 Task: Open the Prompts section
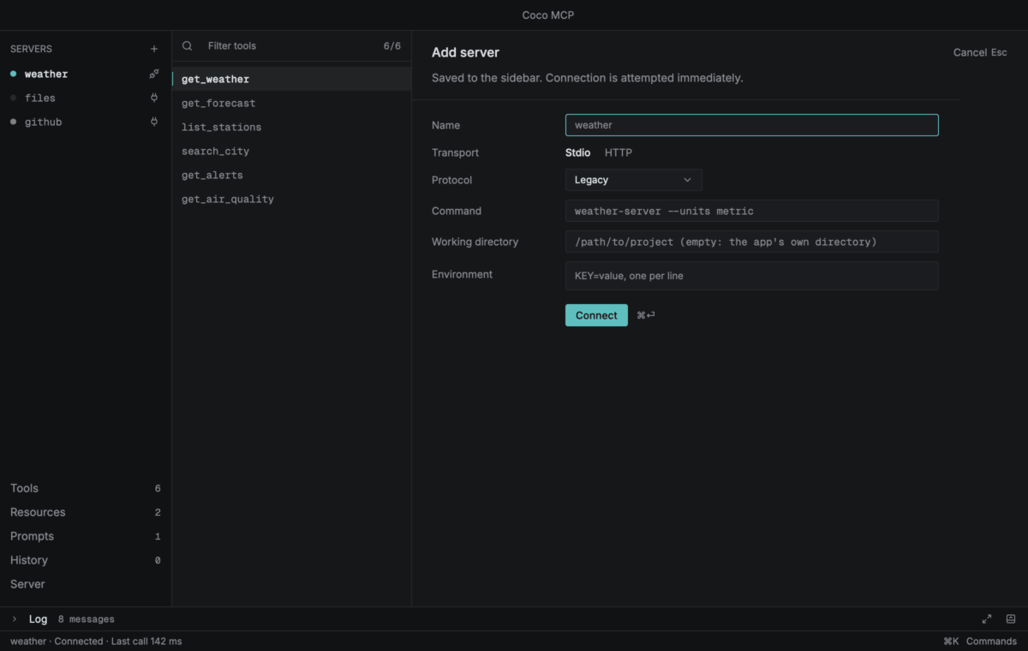point(86,536)
